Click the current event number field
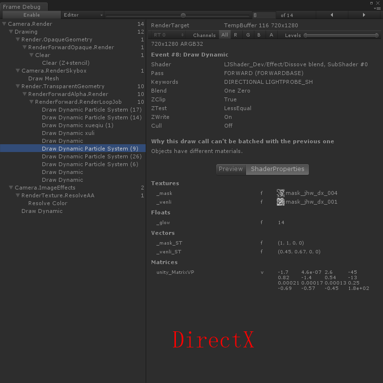This screenshot has width=383, height=383. click(264, 15)
